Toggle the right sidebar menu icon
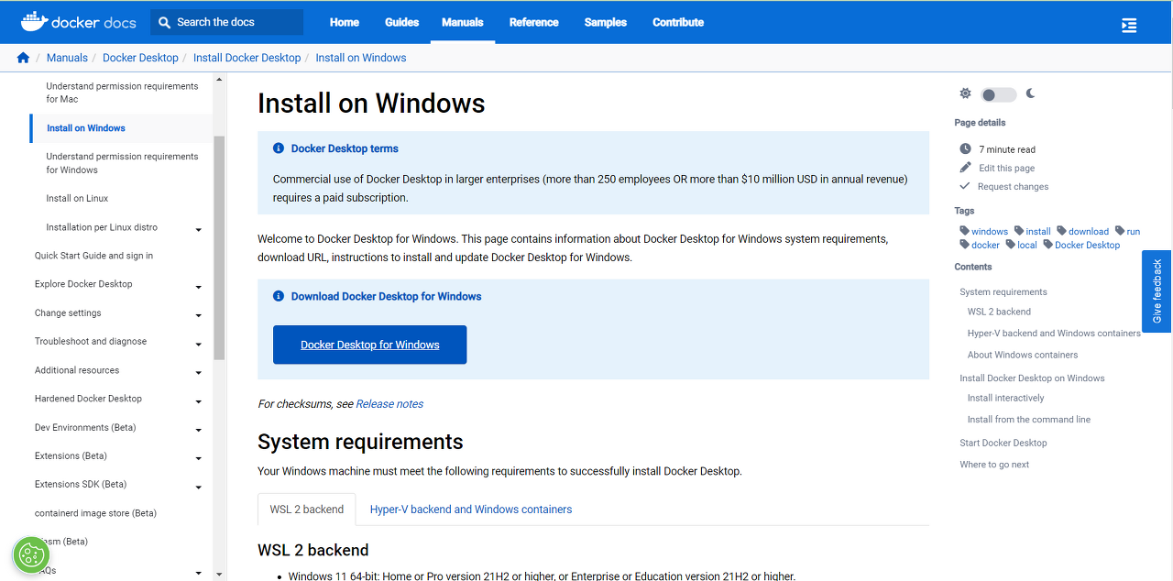This screenshot has width=1173, height=581. pyautogui.click(x=1129, y=26)
